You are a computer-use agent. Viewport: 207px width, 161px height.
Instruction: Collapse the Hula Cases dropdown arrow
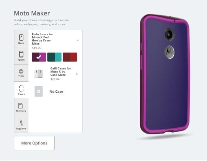click(78, 40)
